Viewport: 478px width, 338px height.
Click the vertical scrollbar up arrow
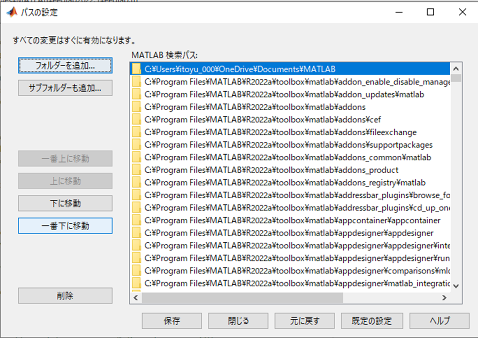coord(456,68)
